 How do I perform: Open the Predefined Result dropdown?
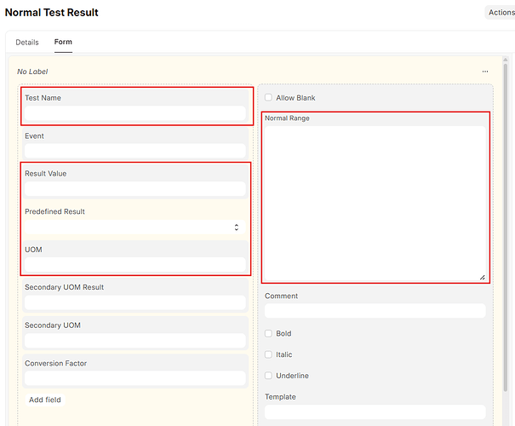coord(134,227)
